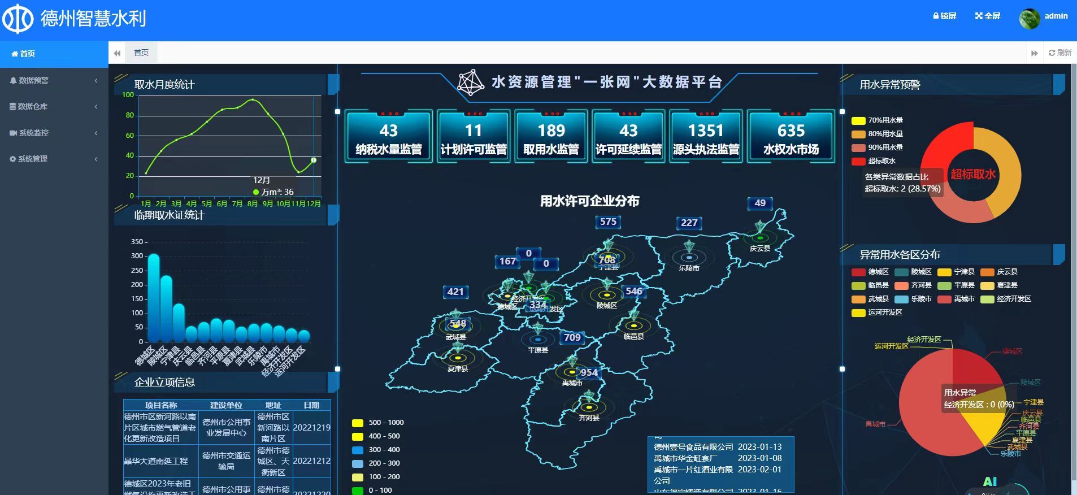Click the 0 - 100 map legend swatch
The width and height of the screenshot is (1077, 495).
358,490
